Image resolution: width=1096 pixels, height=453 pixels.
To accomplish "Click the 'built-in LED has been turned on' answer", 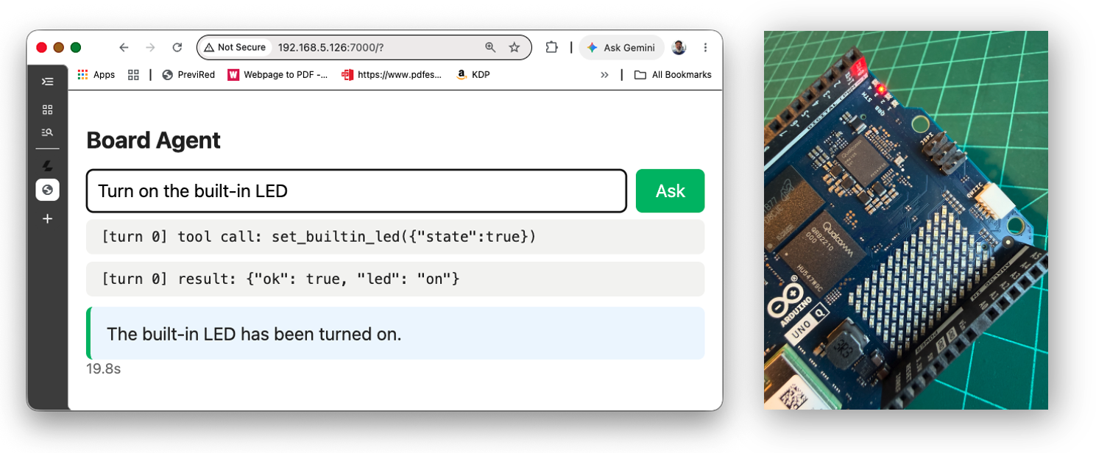I will click(395, 334).
